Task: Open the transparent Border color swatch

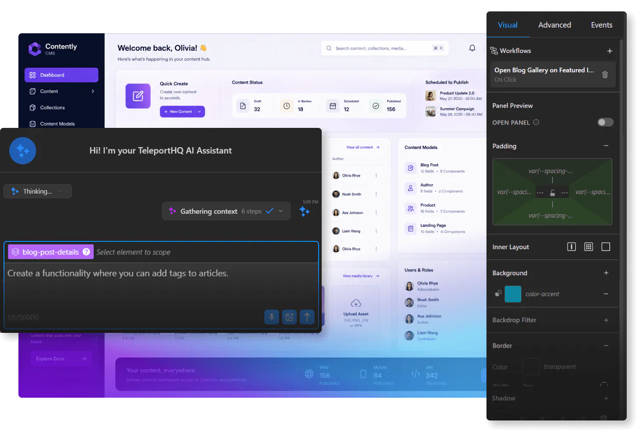Action: pos(531,367)
